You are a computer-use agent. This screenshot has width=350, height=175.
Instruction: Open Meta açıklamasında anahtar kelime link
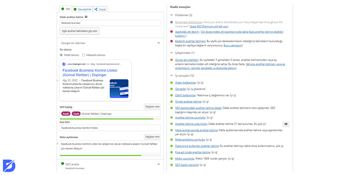[197, 131]
